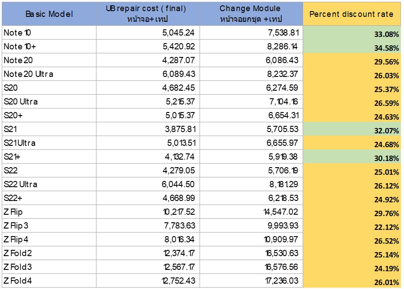The height and width of the screenshot is (289, 404).
Task: Select the 29.56% discount cell
Action: [x=352, y=60]
